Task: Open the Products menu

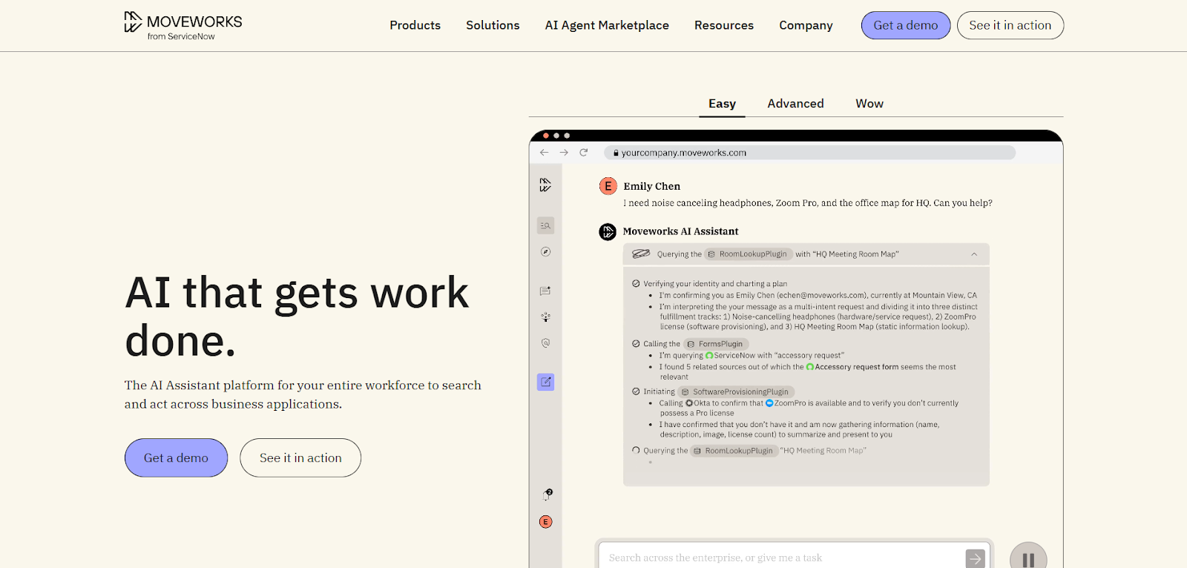Action: [x=415, y=25]
